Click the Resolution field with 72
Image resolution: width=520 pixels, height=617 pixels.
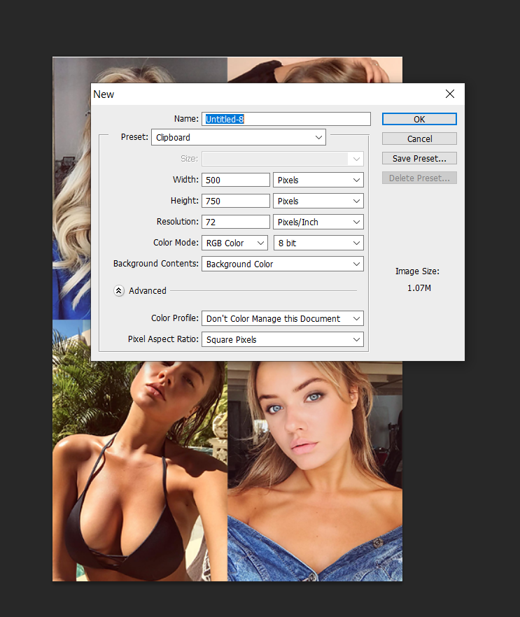(236, 222)
